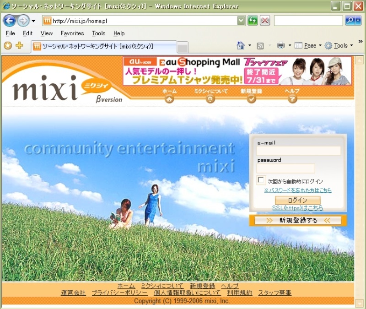Open the 利用規約 footer link
This screenshot has width=366, height=309.
tap(240, 293)
